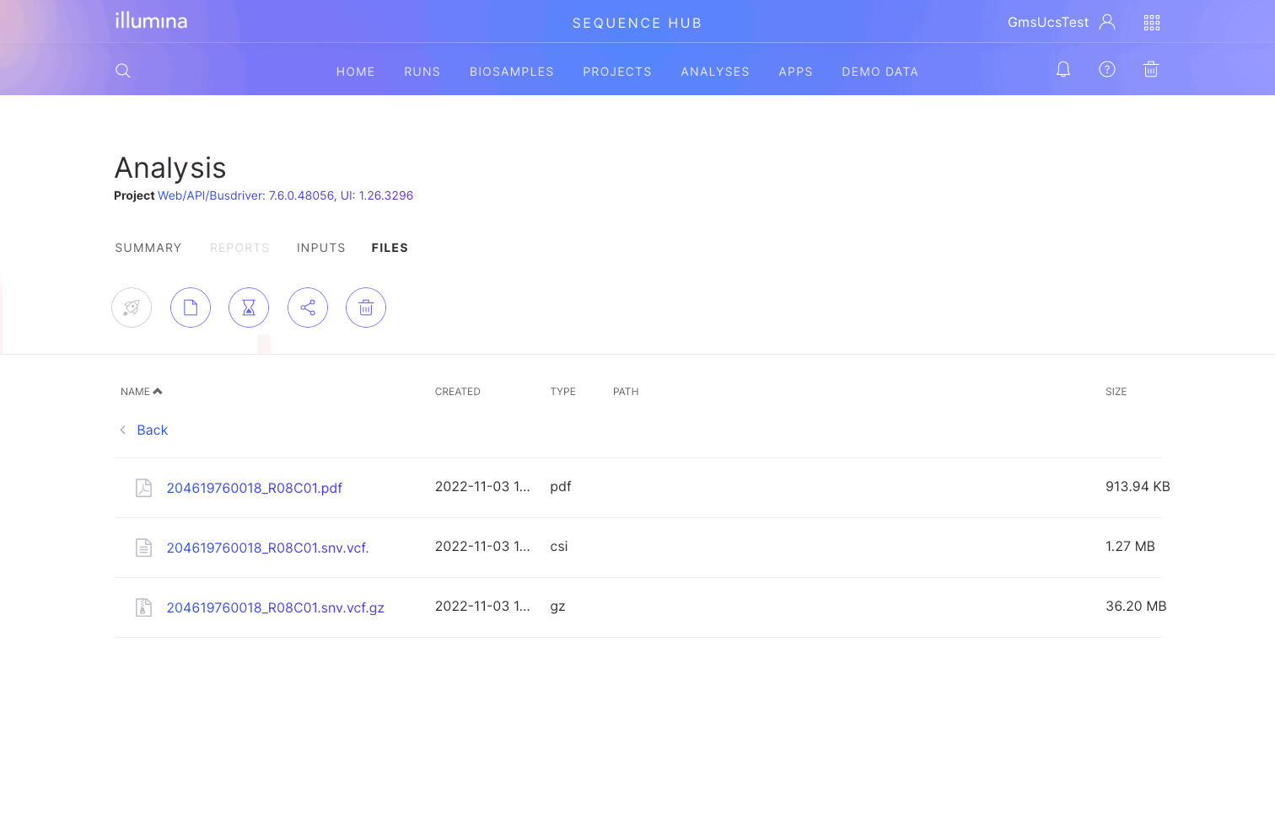Screen dimensions: 1275x813
Task: Click the search magnifier icon
Action: tap(123, 71)
